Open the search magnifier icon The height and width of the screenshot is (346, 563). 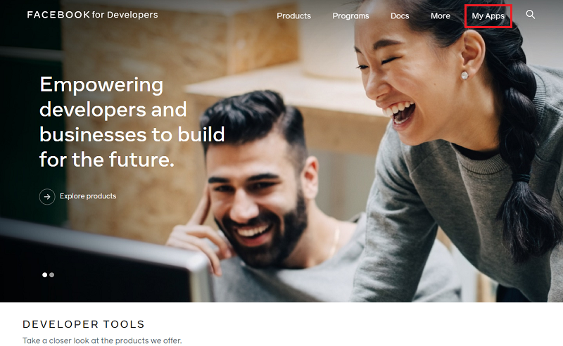click(x=531, y=14)
